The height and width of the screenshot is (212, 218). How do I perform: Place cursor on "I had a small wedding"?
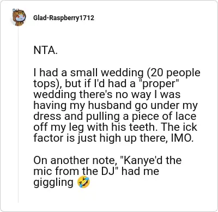pos(88,73)
